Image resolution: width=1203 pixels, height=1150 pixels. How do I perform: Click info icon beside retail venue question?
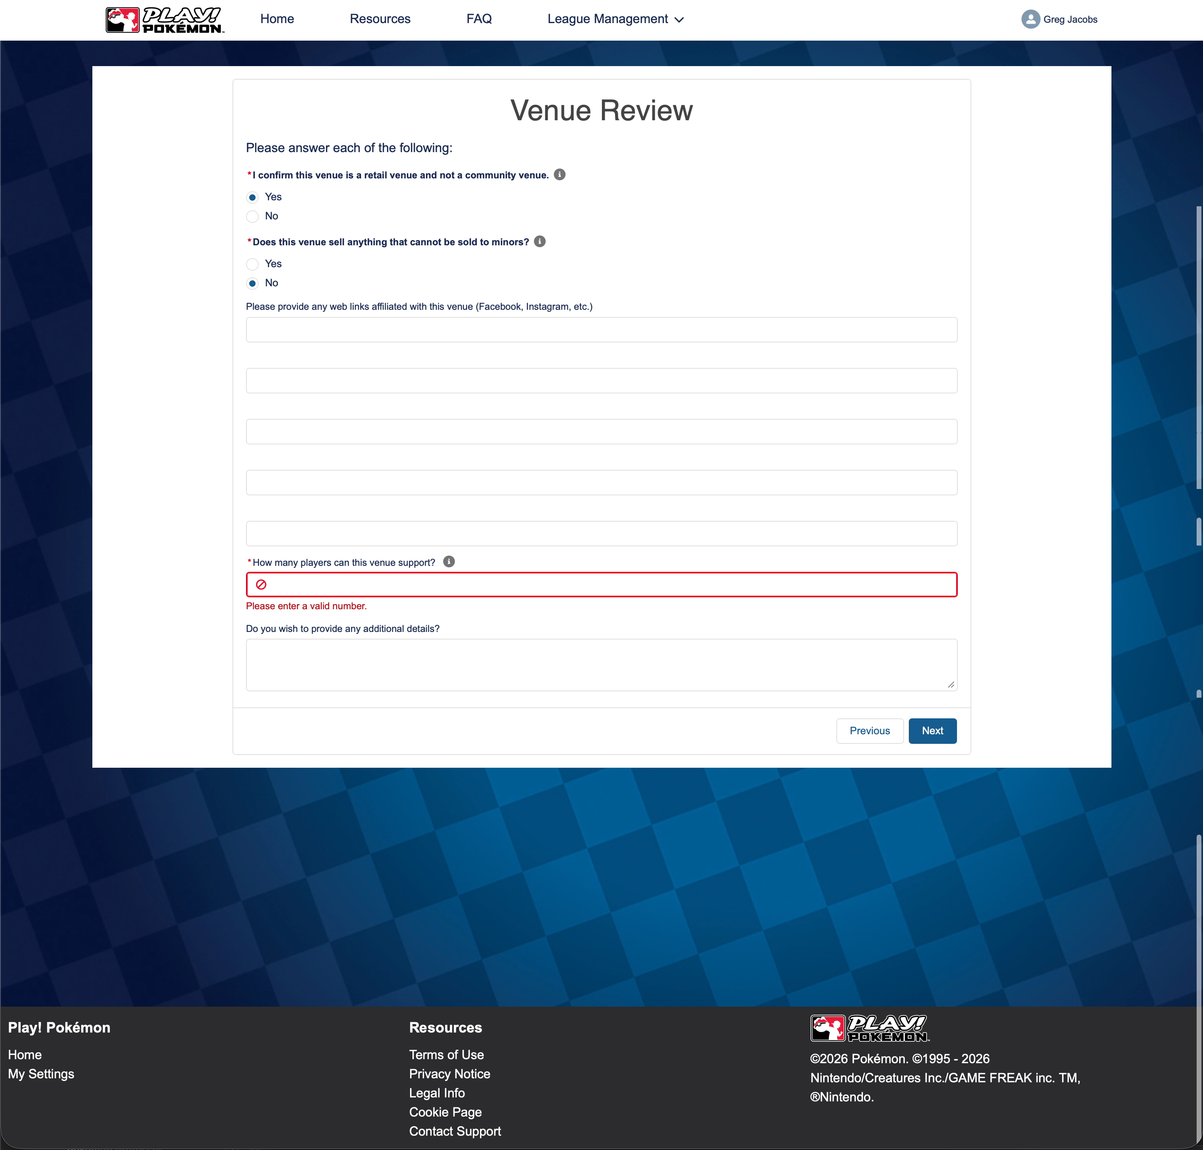[x=560, y=175]
